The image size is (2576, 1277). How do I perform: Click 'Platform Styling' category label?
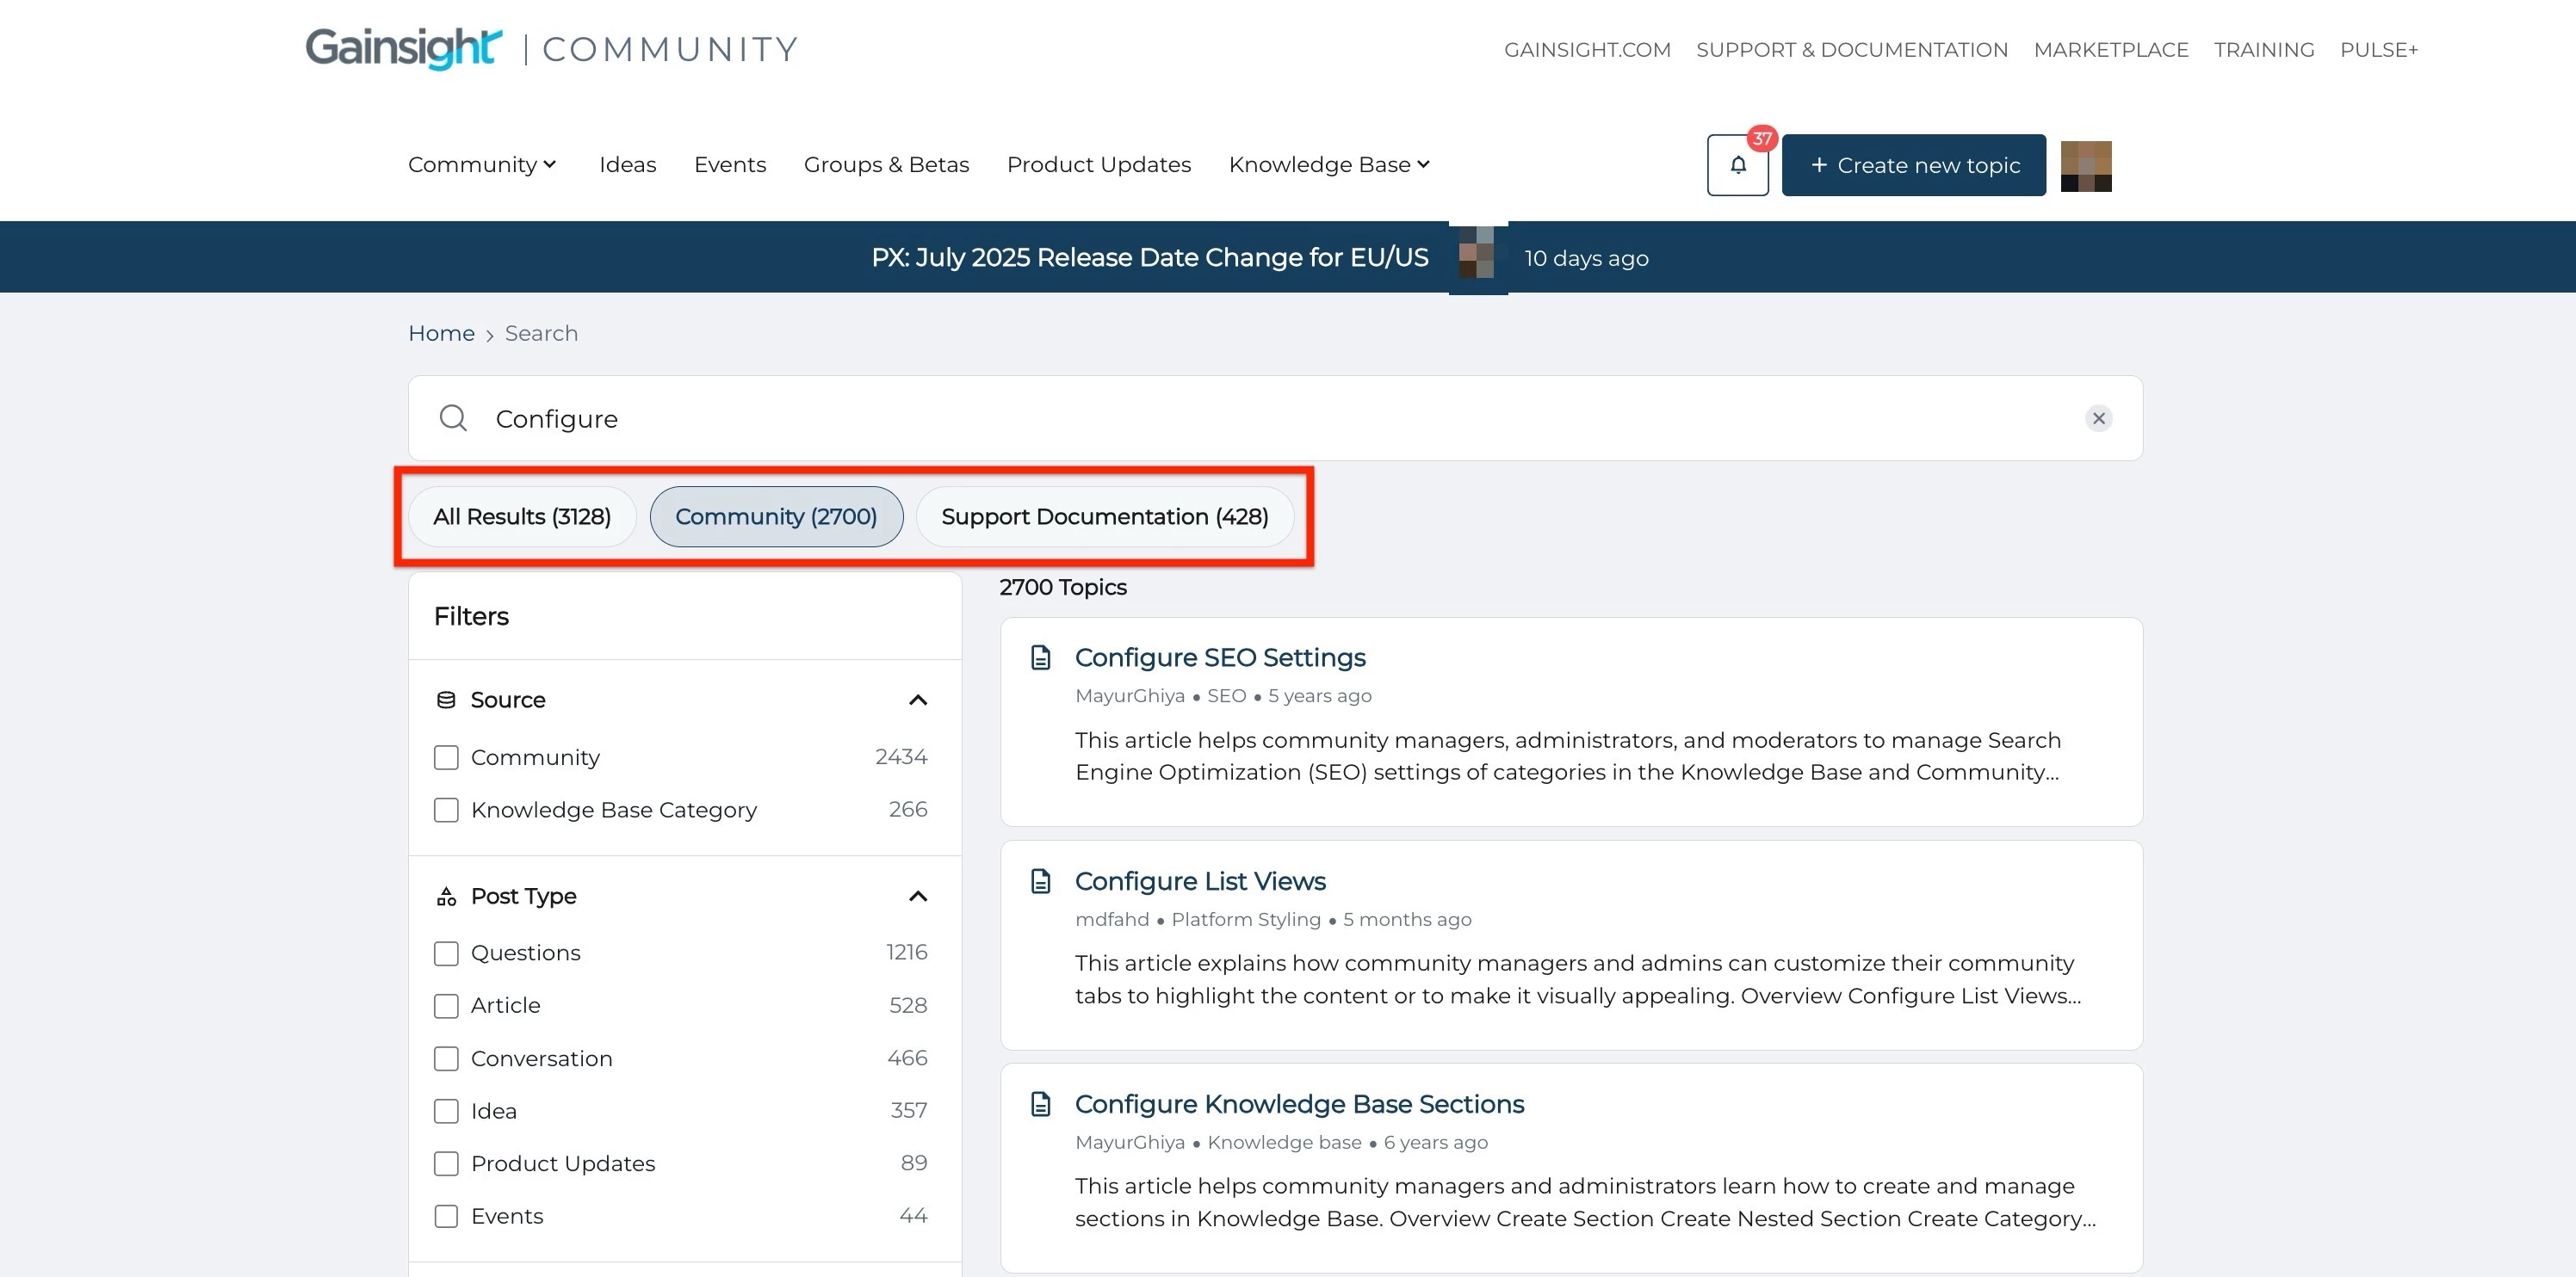pos(1246,919)
